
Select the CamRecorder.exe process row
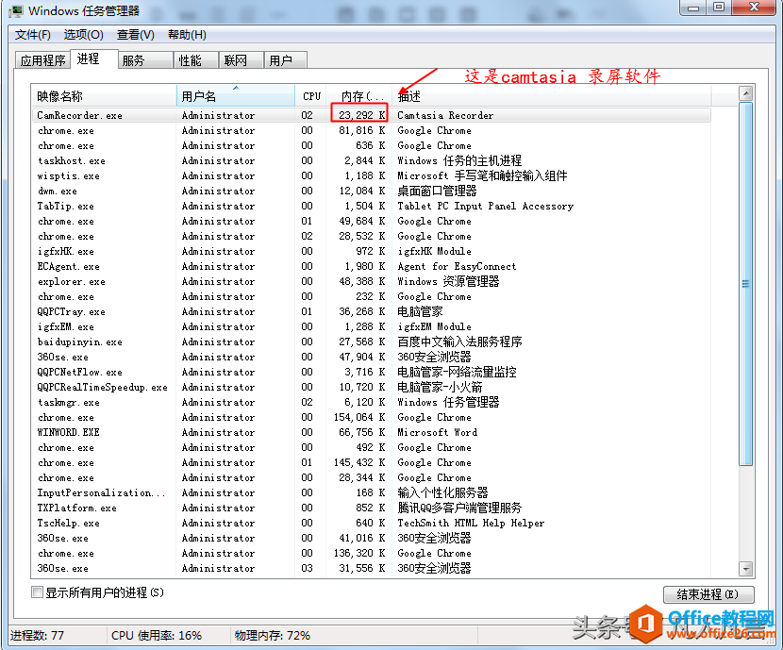372,115
